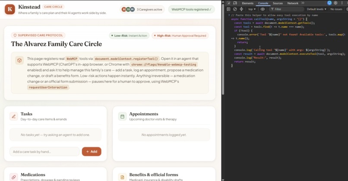Clear the console with the clear icon
The height and width of the screenshot is (181, 348).
[x=235, y=9]
